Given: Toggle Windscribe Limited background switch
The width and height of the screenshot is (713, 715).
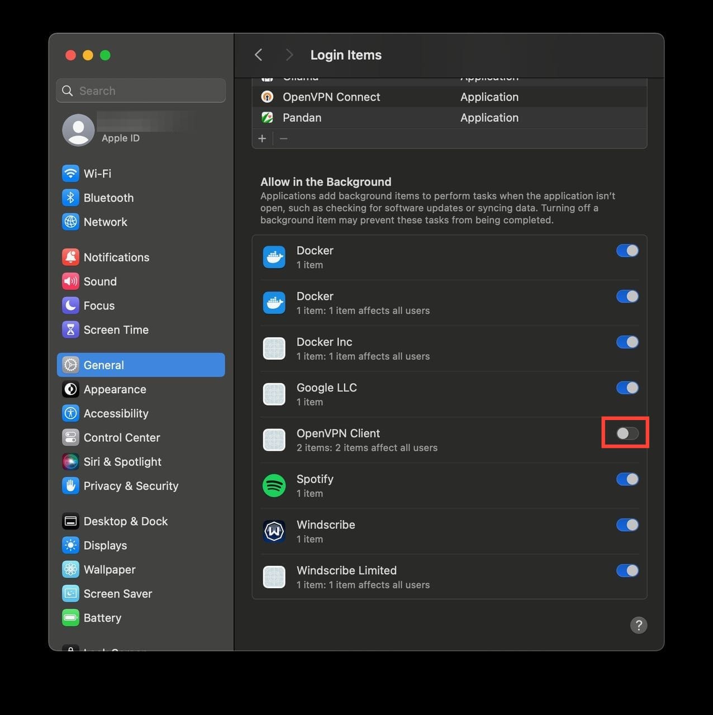Looking at the screenshot, I should [x=627, y=571].
